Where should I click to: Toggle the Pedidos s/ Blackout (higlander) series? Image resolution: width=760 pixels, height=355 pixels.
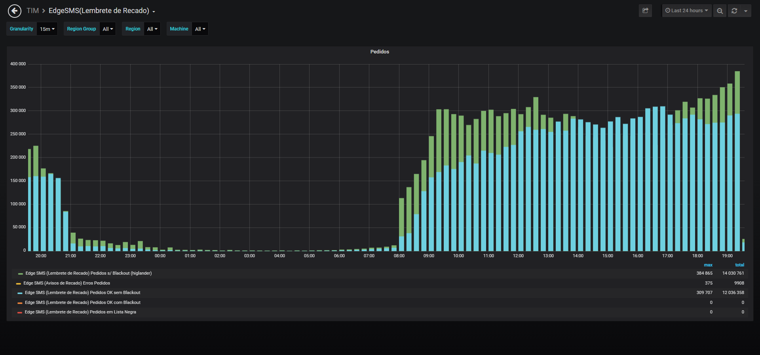pyautogui.click(x=89, y=273)
